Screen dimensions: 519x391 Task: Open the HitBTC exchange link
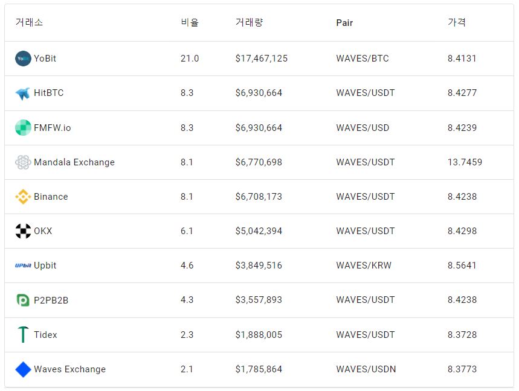49,93
